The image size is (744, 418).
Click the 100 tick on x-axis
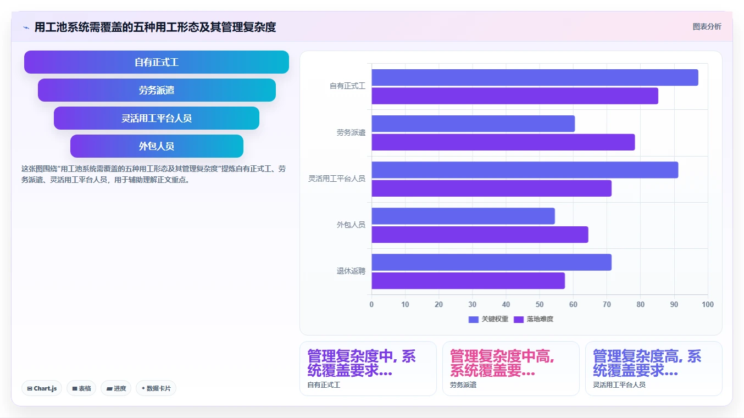708,304
